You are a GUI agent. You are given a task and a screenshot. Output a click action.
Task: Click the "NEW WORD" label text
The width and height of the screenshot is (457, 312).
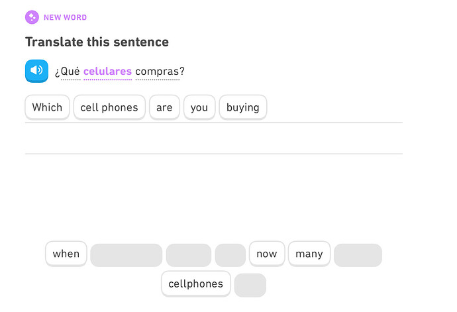(65, 17)
